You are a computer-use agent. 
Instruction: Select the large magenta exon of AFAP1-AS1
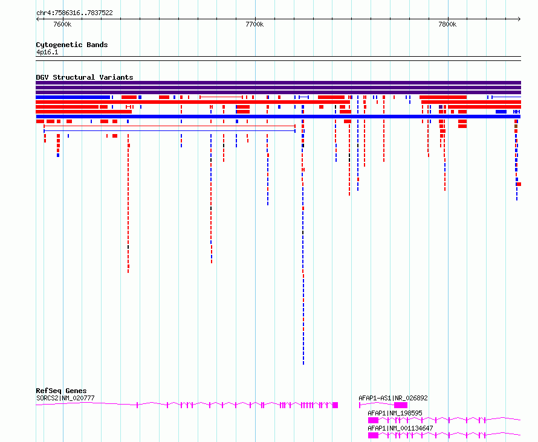click(401, 405)
